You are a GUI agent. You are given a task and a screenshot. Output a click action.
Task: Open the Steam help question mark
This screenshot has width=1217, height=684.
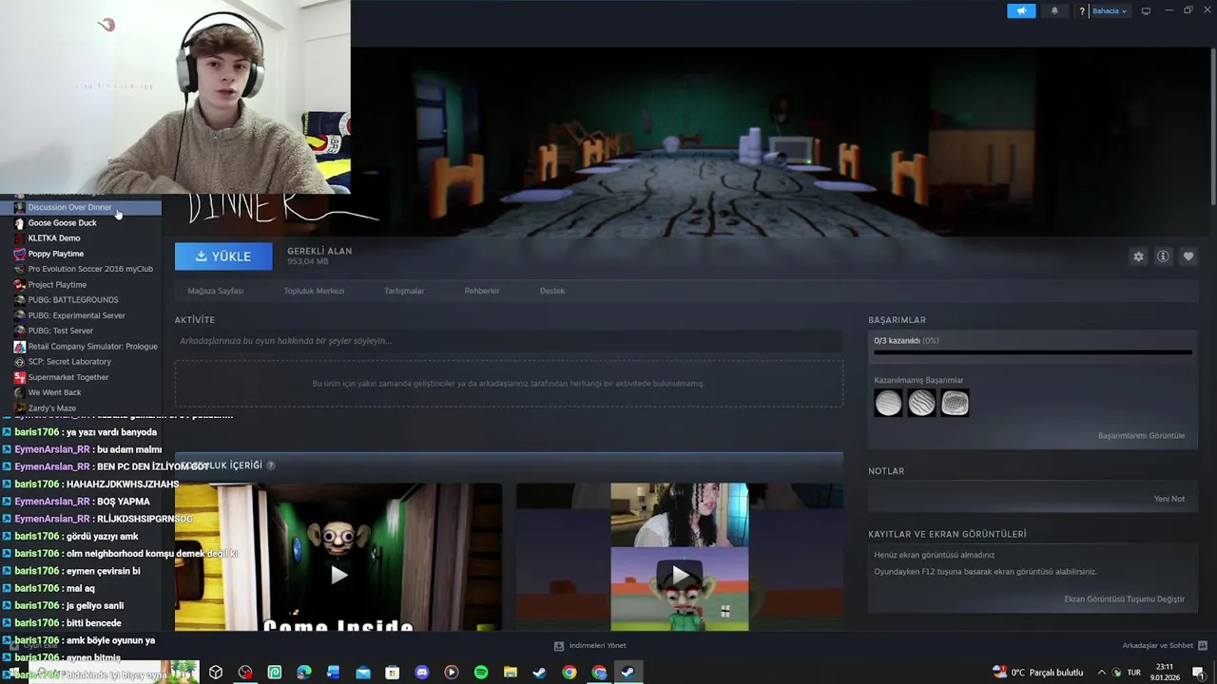[x=1082, y=11]
